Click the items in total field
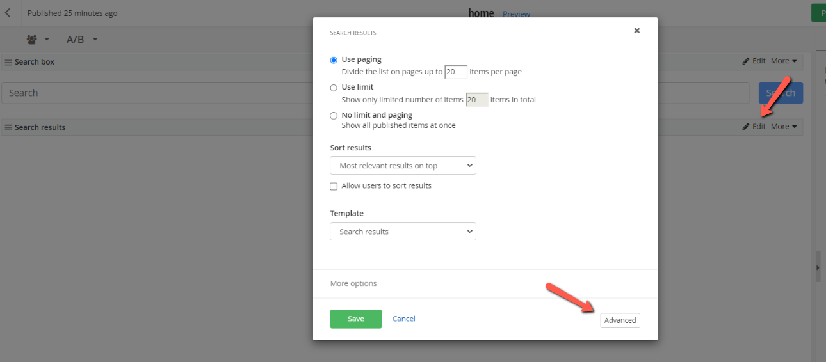The width and height of the screenshot is (826, 362). 477,100
